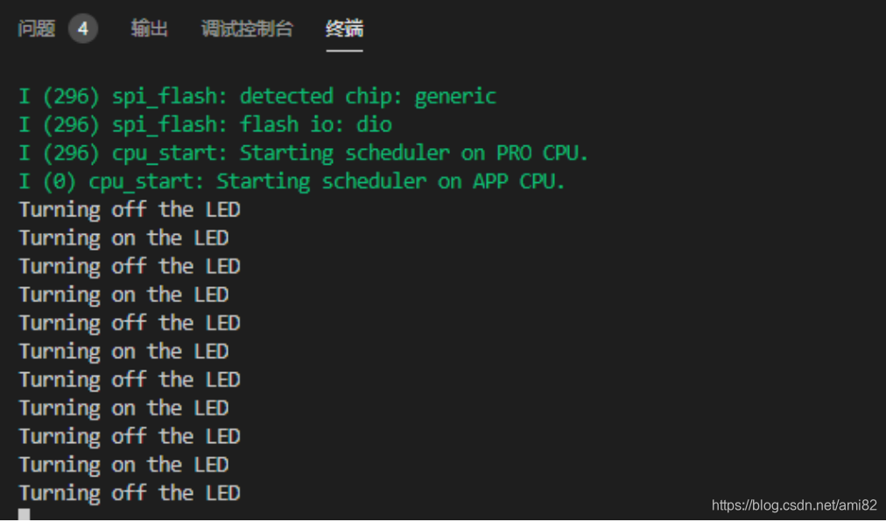The image size is (886, 522).
Task: Click the first 'Turning off the LED' line
Action: coord(129,209)
